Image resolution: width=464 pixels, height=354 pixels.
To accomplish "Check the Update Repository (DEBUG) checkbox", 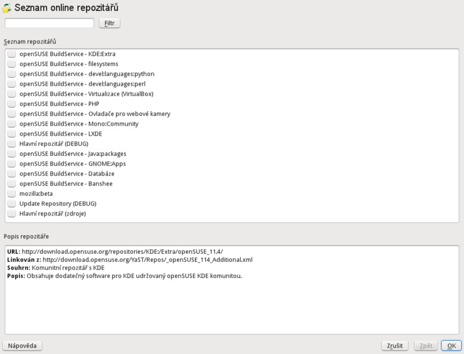I will (12, 203).
